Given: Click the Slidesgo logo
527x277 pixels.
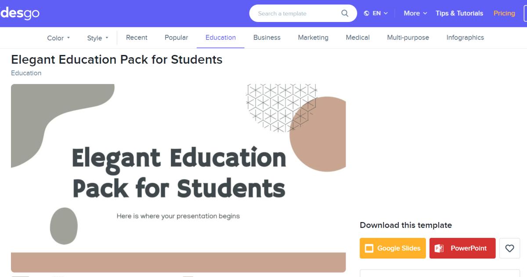Looking at the screenshot, I should pyautogui.click(x=19, y=13).
